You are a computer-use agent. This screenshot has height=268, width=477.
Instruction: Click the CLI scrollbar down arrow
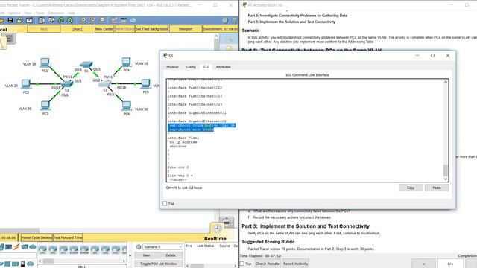(446, 179)
